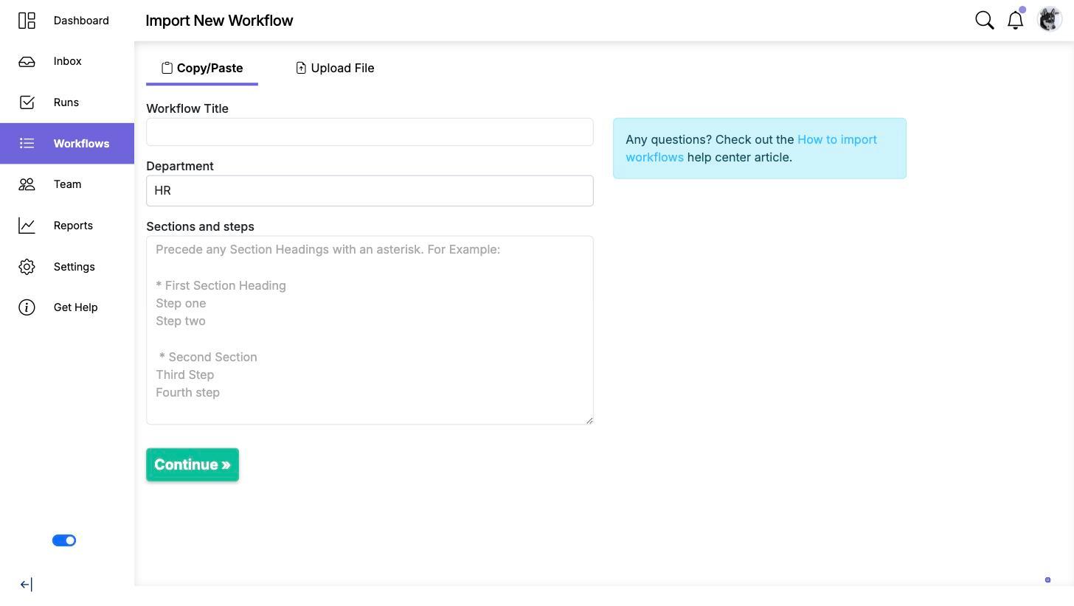Click the Team people icon
The height and width of the screenshot is (606, 1074).
click(27, 184)
